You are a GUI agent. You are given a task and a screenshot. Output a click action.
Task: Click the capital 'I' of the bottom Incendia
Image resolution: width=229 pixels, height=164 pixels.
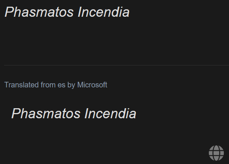pos(87,114)
